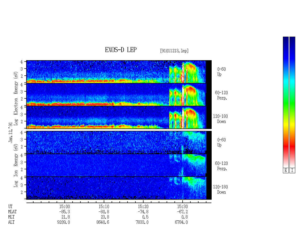Viewport: 296px width, 229px height.
Task: Click the 15:00 UT time tick label
Action: (x=64, y=206)
